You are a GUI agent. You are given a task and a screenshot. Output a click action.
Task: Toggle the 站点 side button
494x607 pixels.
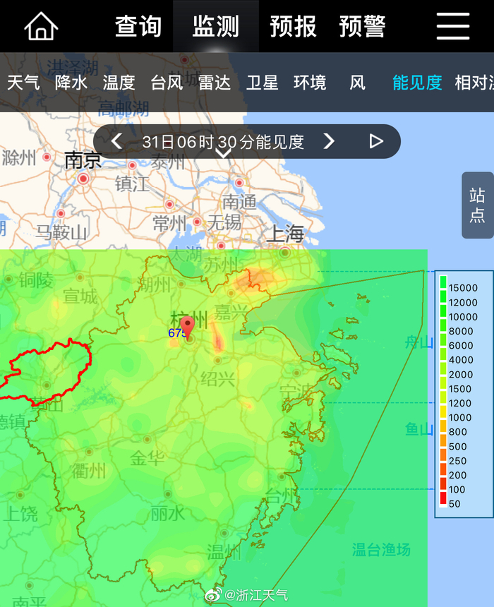point(477,205)
